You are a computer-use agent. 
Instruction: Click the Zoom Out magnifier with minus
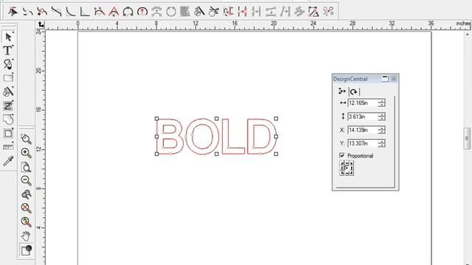tap(27, 180)
